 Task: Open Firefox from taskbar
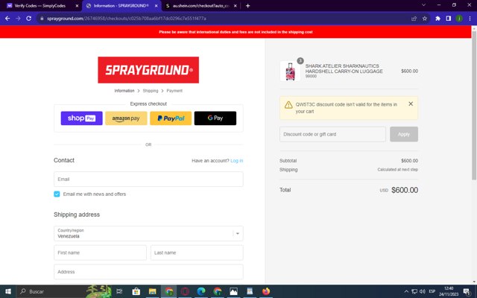coord(266,291)
